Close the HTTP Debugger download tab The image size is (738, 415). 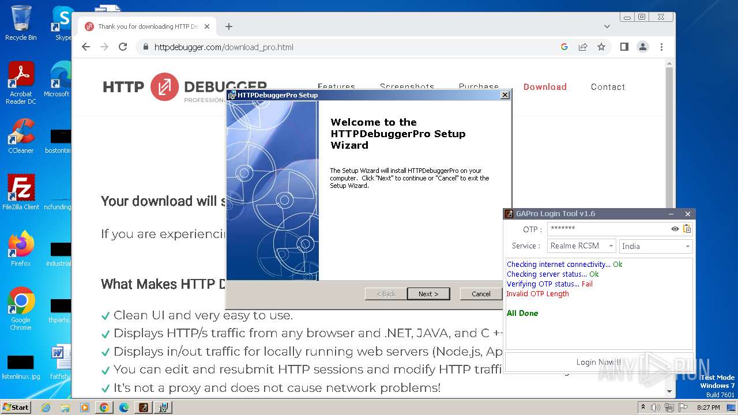tap(207, 27)
